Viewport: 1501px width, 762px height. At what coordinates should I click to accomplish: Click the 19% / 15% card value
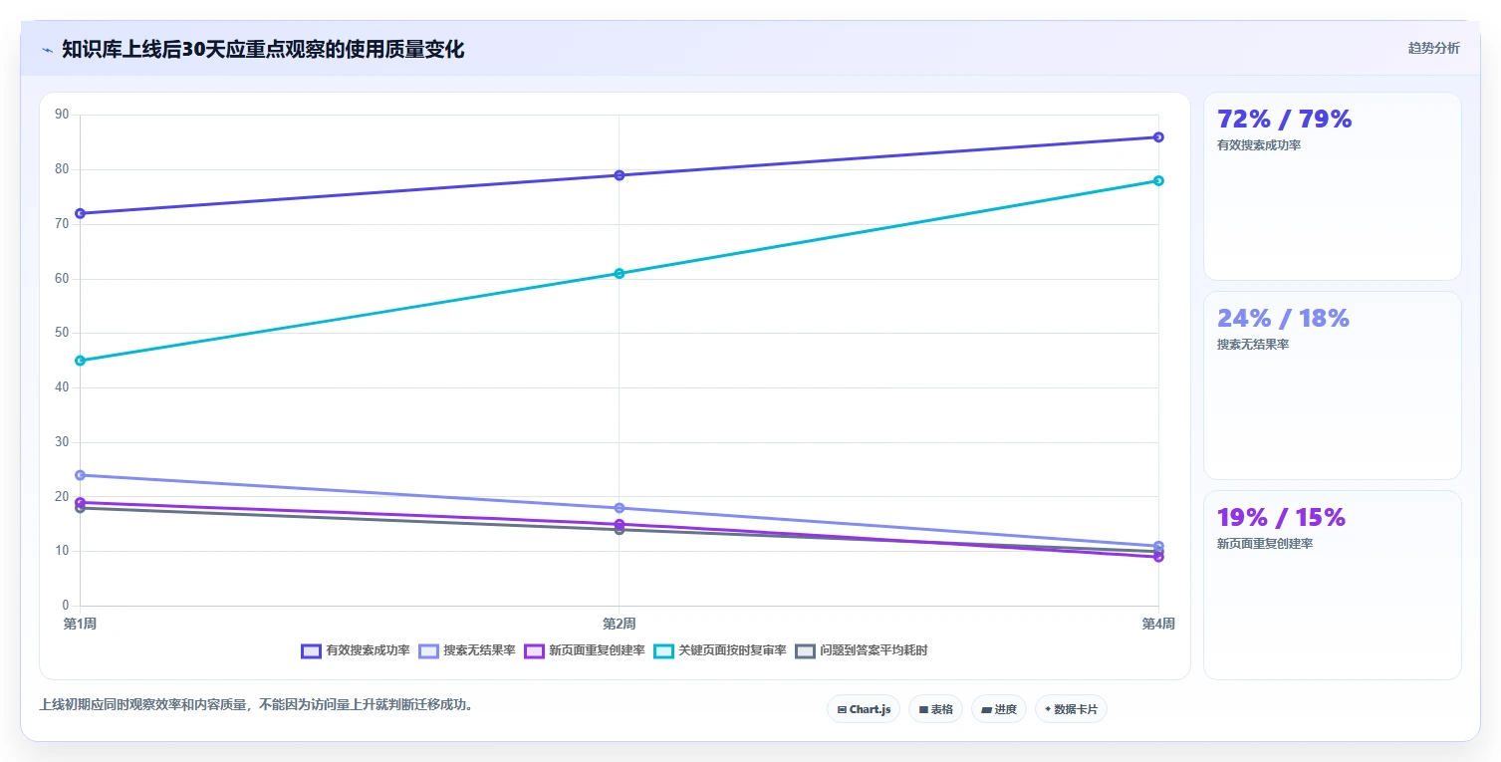tap(1281, 518)
